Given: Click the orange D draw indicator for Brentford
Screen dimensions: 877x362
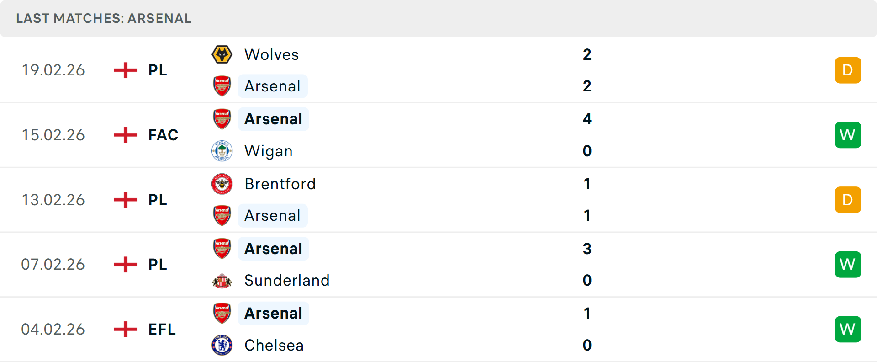Looking at the screenshot, I should coord(848,200).
